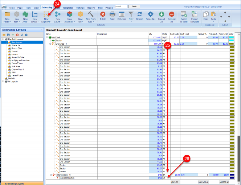
Task: Click the Print icon
Action: click(x=112, y=14)
